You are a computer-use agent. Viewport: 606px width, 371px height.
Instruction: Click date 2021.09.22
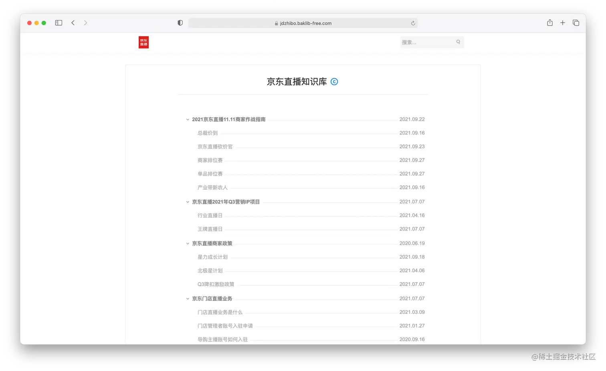point(412,119)
